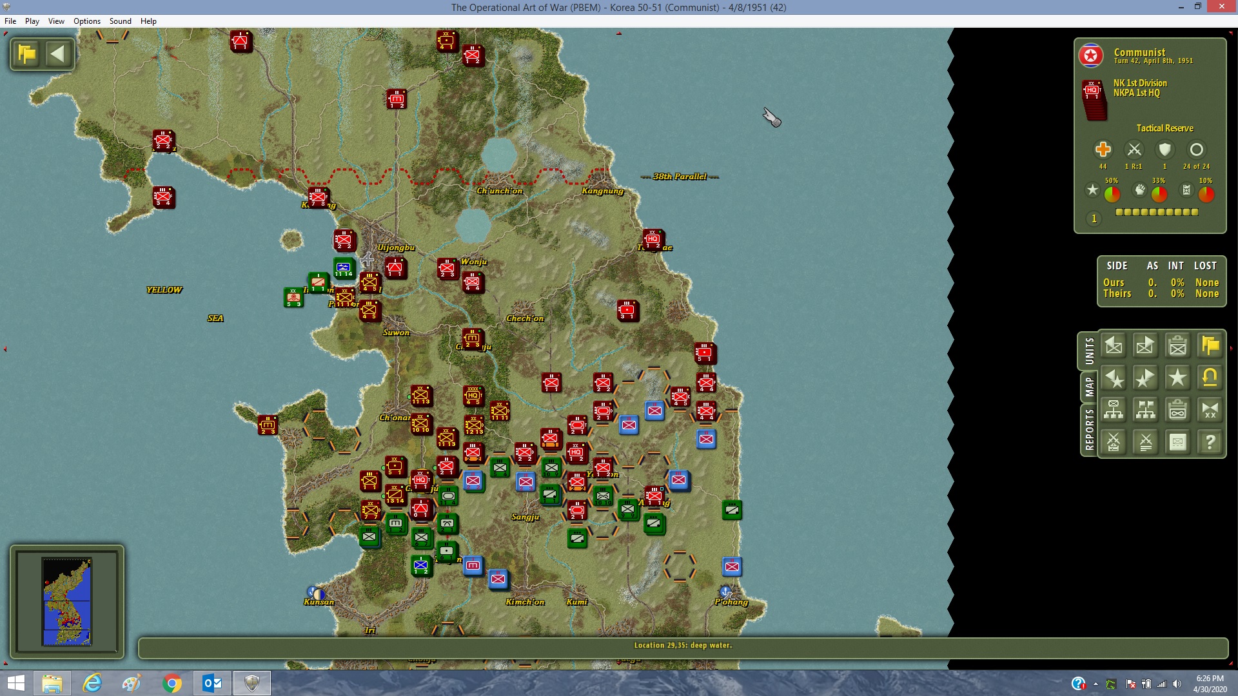Viewport: 1238px width, 696px height.
Task: Click the 10% supply pie indicator
Action: [1206, 194]
